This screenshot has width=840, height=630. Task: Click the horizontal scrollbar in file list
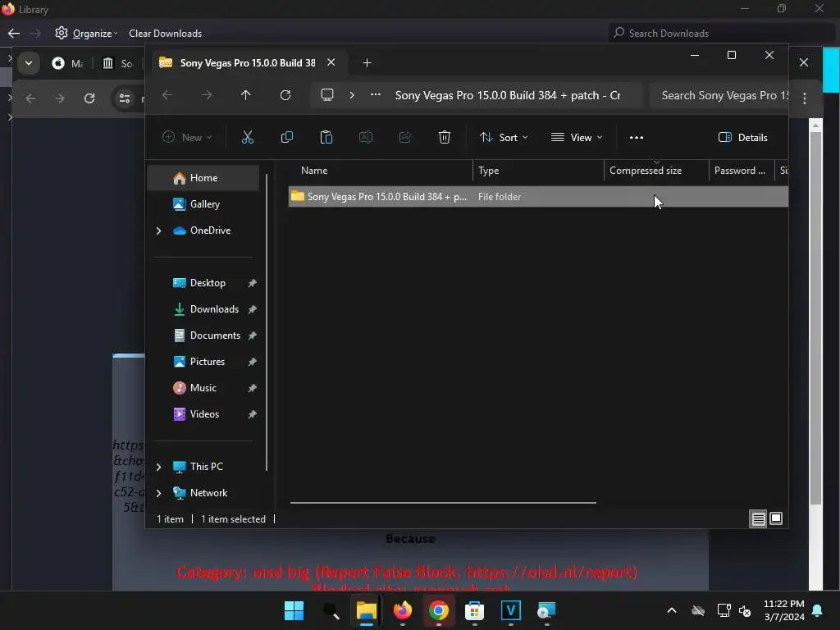[443, 503]
